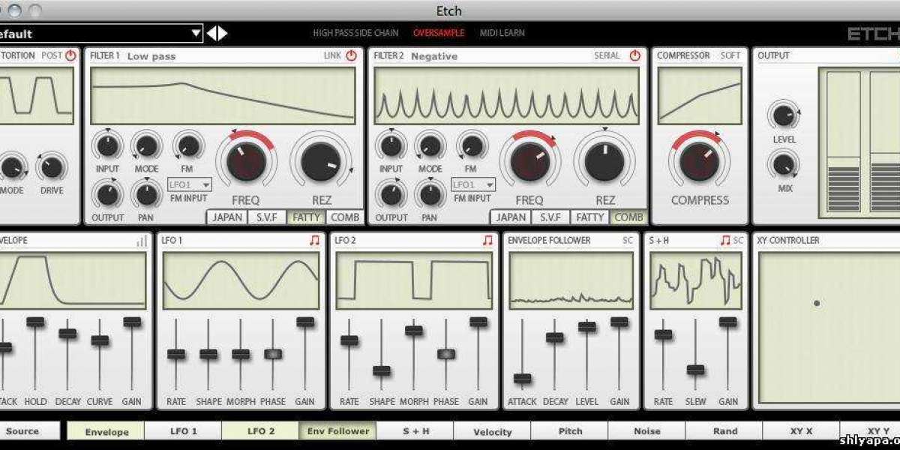This screenshot has height=450, width=900.
Task: Click the Envelope Follower ATTACK slider
Action: tap(523, 378)
